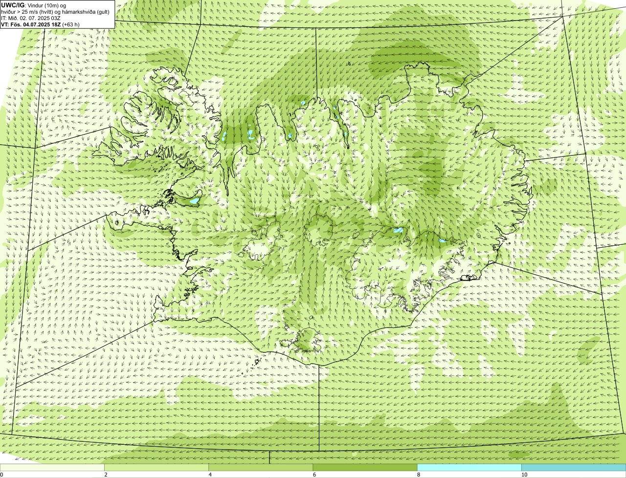Click the 2–4 m/s light green legend swatch
Image resolution: width=626 pixels, height=478 pixels.
click(156, 468)
